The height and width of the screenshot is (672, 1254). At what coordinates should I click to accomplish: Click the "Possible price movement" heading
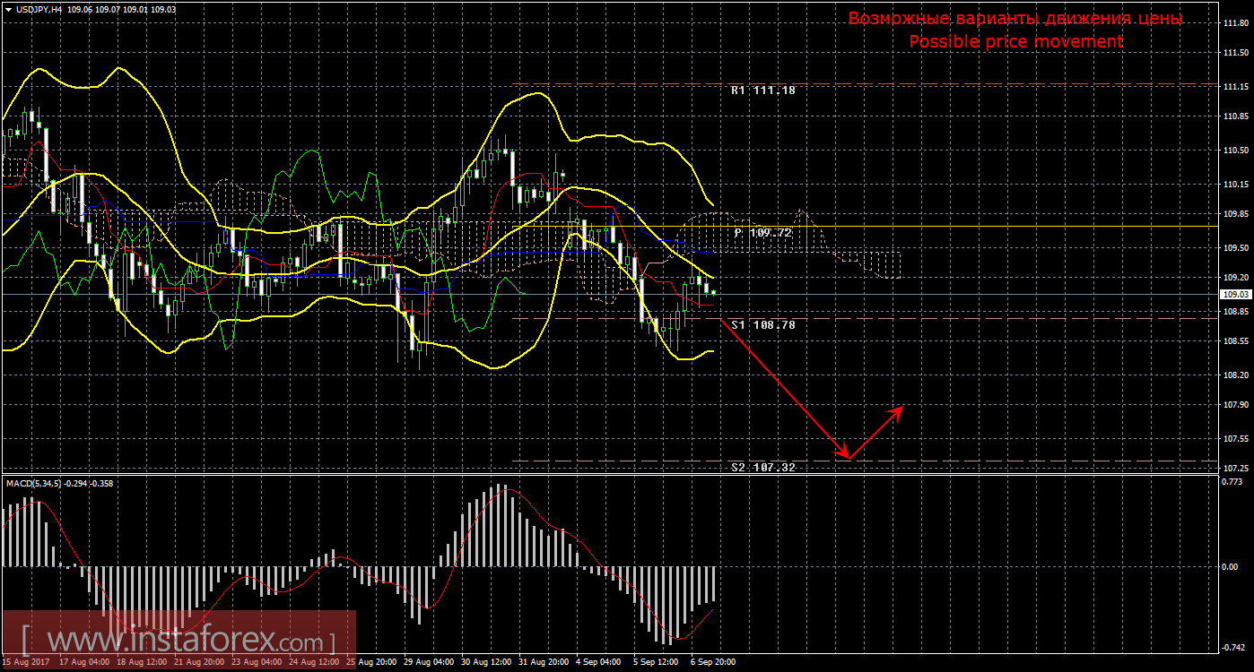(1015, 41)
